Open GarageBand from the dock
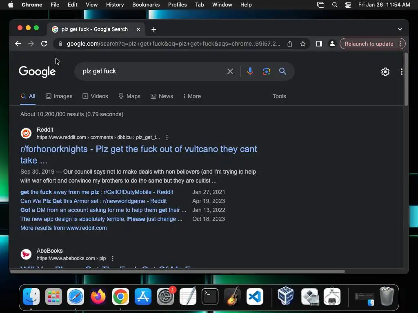The image size is (418, 313). tap(232, 296)
